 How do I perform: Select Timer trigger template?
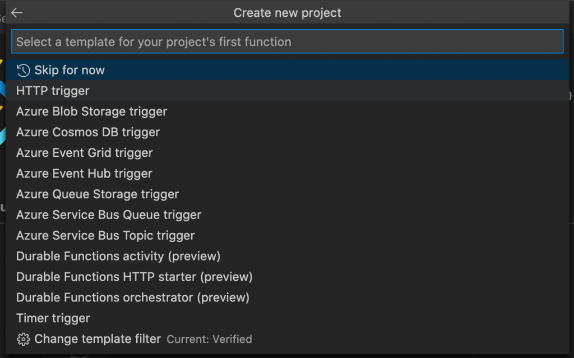(x=53, y=318)
